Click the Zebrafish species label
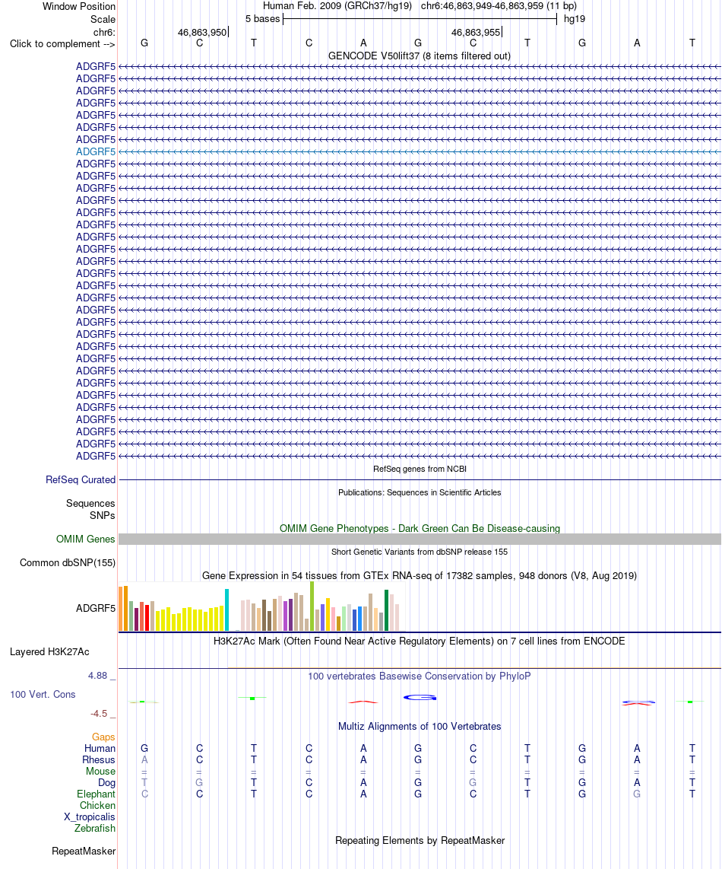Screen dimensions: 722x869 pos(95,829)
